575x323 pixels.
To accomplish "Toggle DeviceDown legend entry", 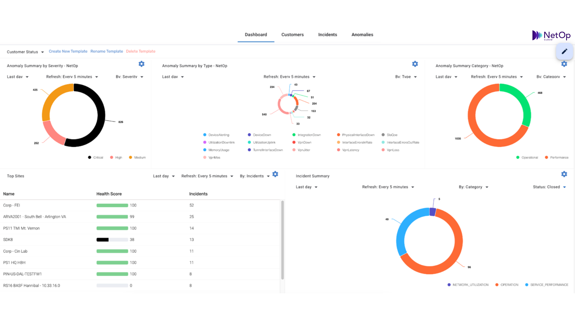I will click(259, 135).
